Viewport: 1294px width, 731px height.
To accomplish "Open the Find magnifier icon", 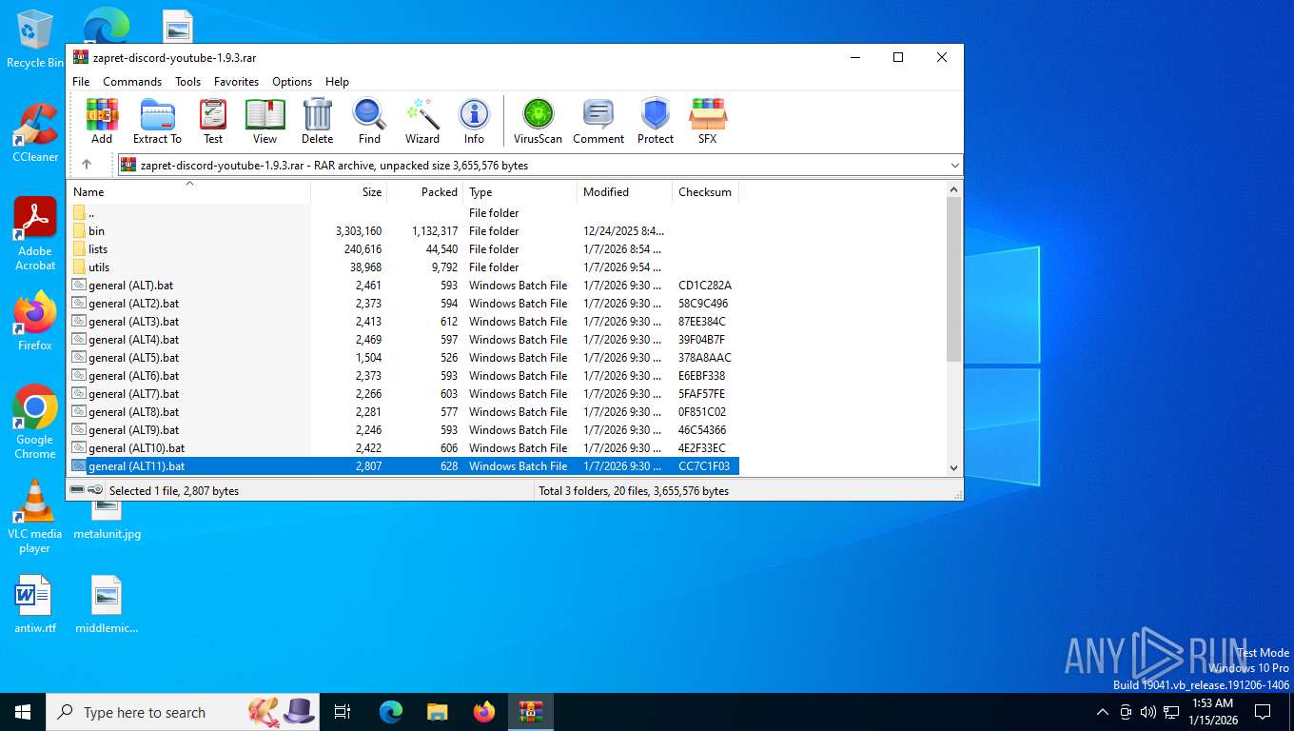I will pos(369,121).
